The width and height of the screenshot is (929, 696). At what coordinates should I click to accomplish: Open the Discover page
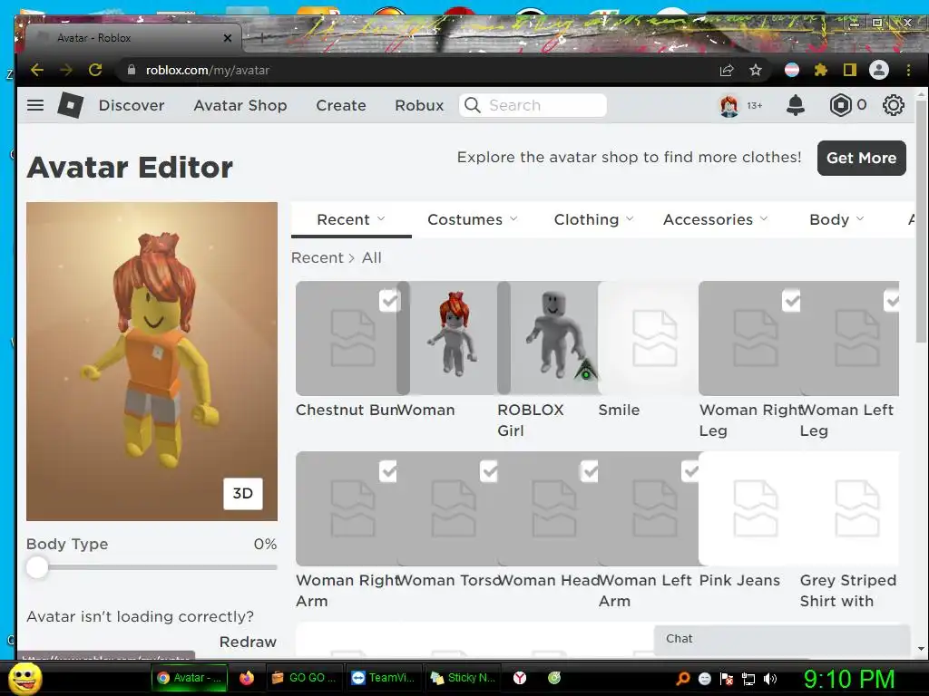pos(132,105)
